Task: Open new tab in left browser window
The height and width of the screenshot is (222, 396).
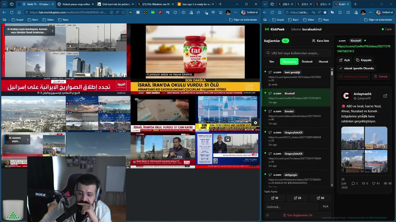Action: 220,4
